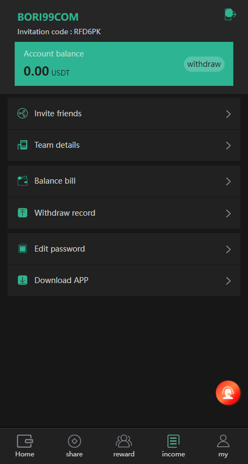Expand Invite friends using its chevron

228,114
